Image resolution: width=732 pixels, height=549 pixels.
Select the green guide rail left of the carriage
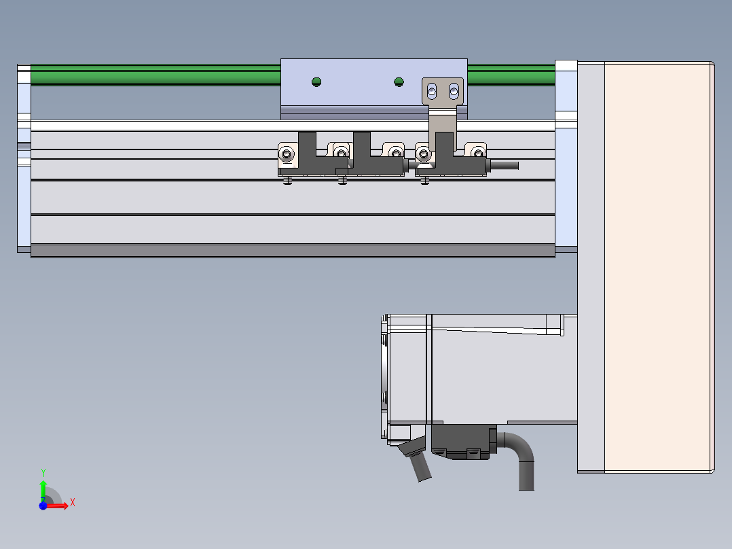(155, 75)
